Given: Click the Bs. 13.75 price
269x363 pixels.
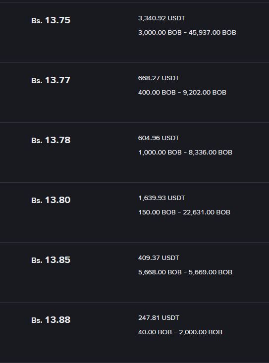Looking at the screenshot, I should 51,20.
